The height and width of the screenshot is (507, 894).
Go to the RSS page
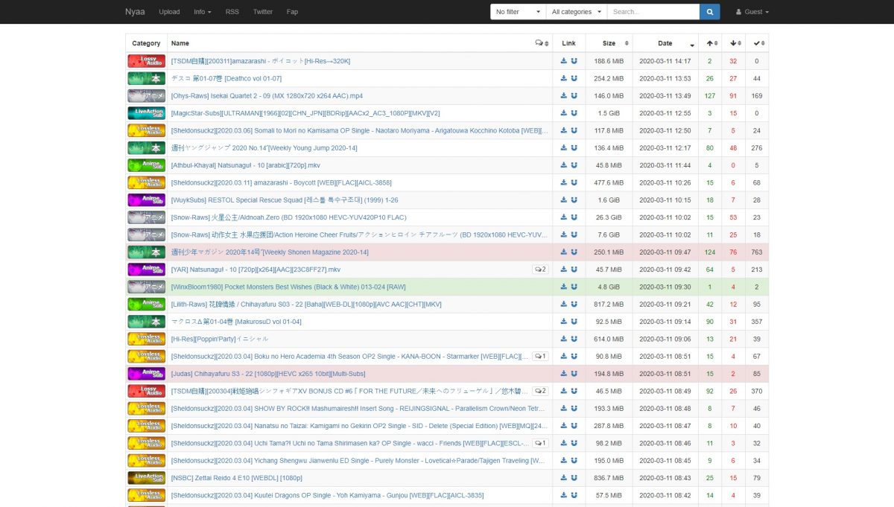[232, 12]
